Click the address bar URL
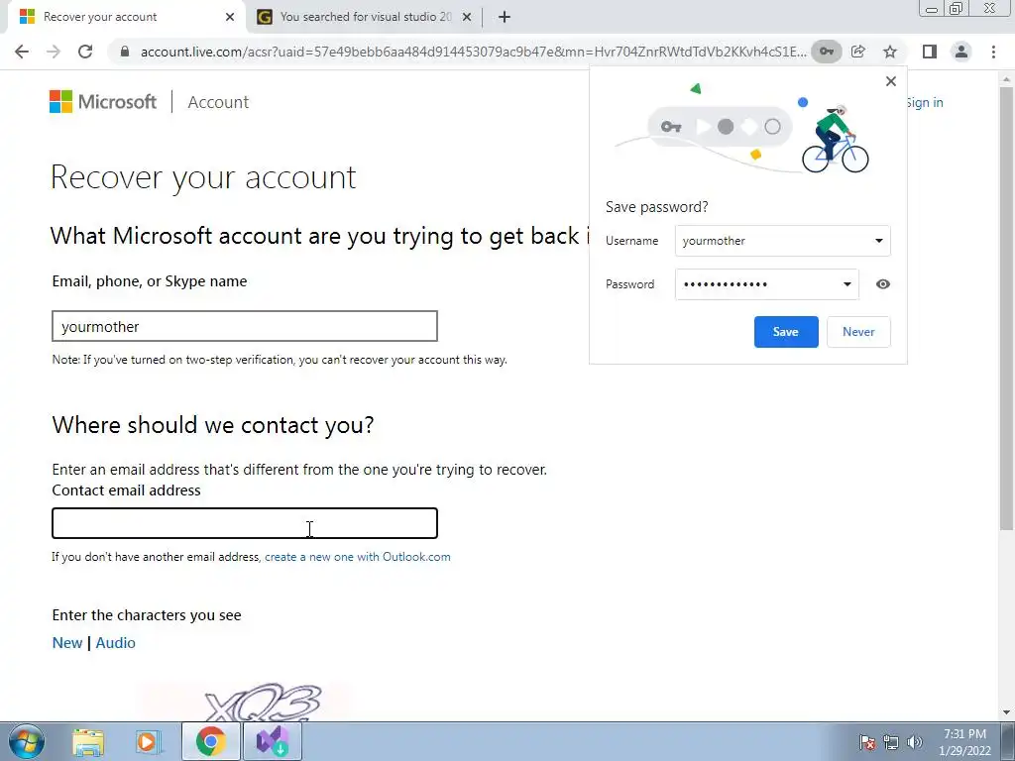 [x=473, y=52]
